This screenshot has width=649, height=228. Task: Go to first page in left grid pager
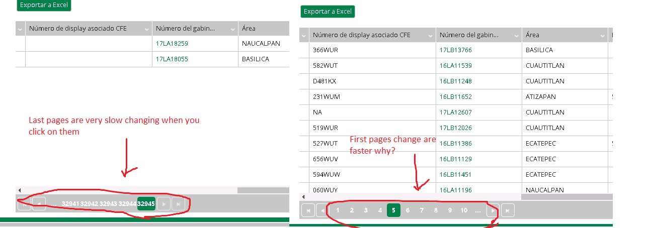(x=24, y=204)
